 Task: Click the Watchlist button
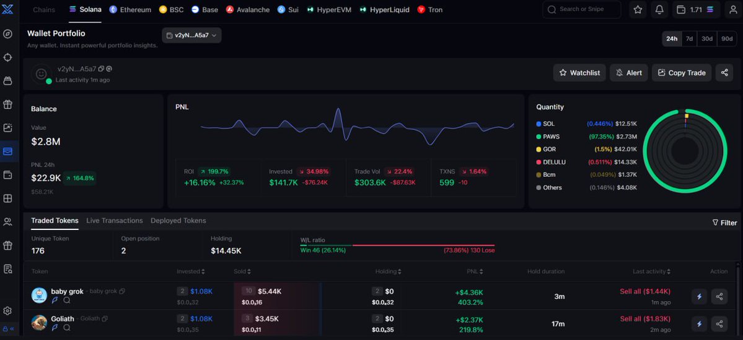point(579,73)
